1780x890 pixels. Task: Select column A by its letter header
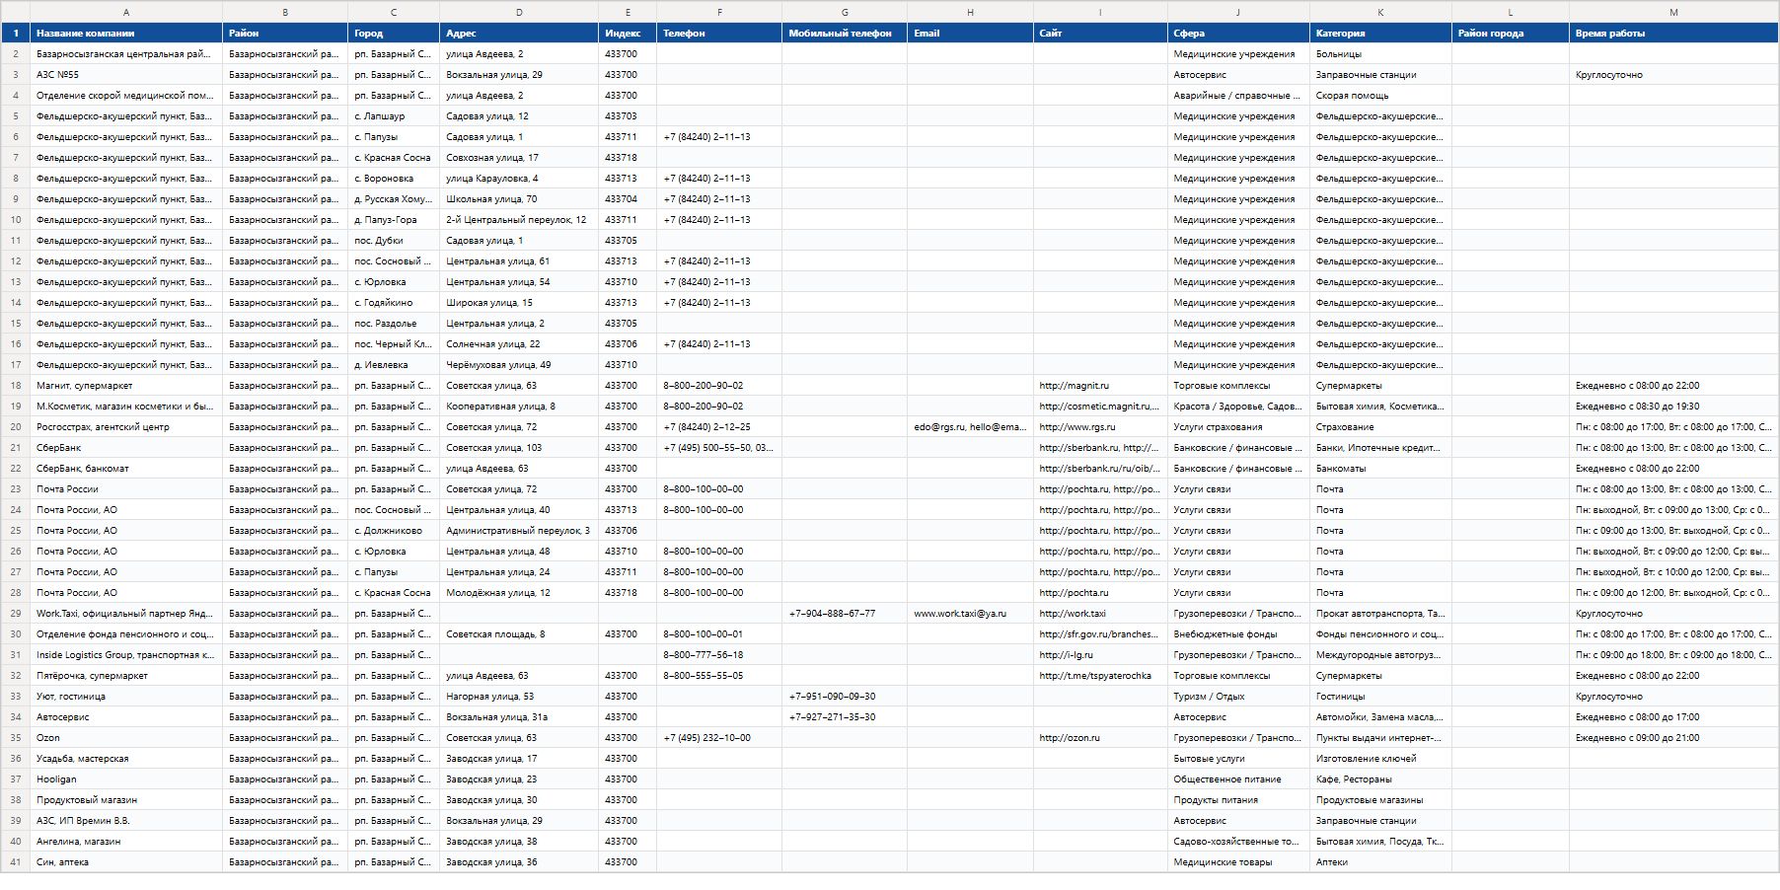(x=126, y=12)
